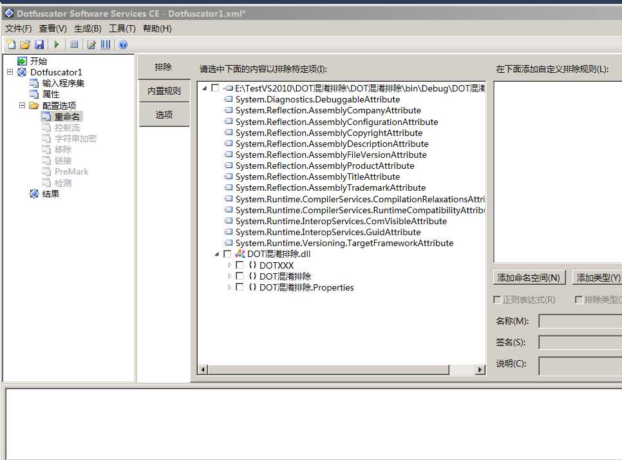The height and width of the screenshot is (460, 622).
Task: Click the 重命名 node icon
Action: pyautogui.click(x=46, y=117)
